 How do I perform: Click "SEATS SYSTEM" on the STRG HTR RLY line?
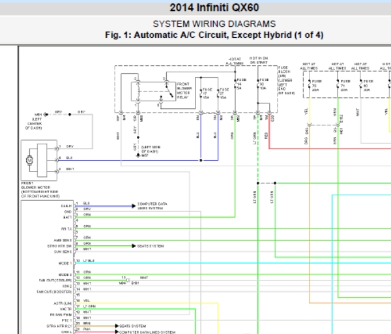(x=132, y=326)
